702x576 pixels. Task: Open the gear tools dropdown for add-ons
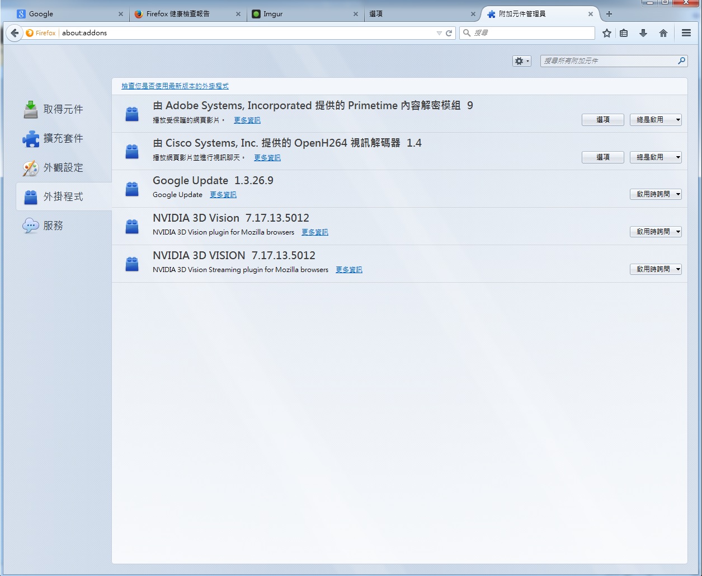pos(521,61)
